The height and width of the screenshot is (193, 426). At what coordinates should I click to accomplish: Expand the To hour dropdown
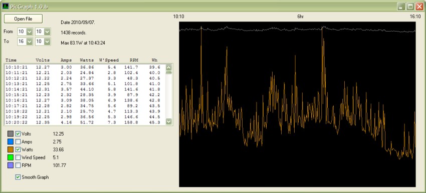pos(30,41)
